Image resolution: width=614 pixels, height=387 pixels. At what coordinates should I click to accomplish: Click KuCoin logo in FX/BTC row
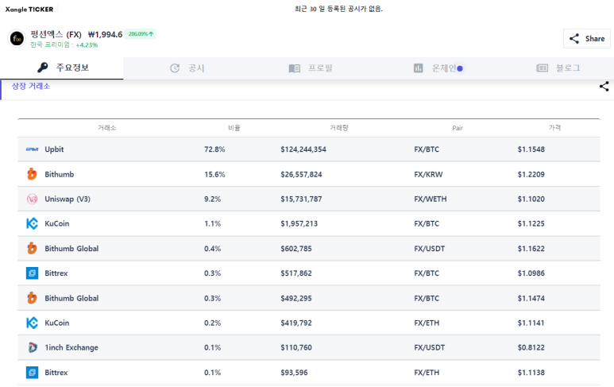(x=32, y=223)
